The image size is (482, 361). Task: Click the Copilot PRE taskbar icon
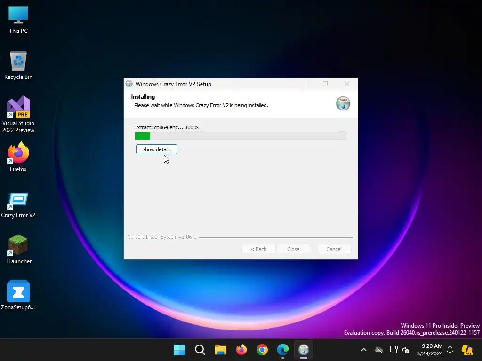pyautogui.click(x=467, y=350)
